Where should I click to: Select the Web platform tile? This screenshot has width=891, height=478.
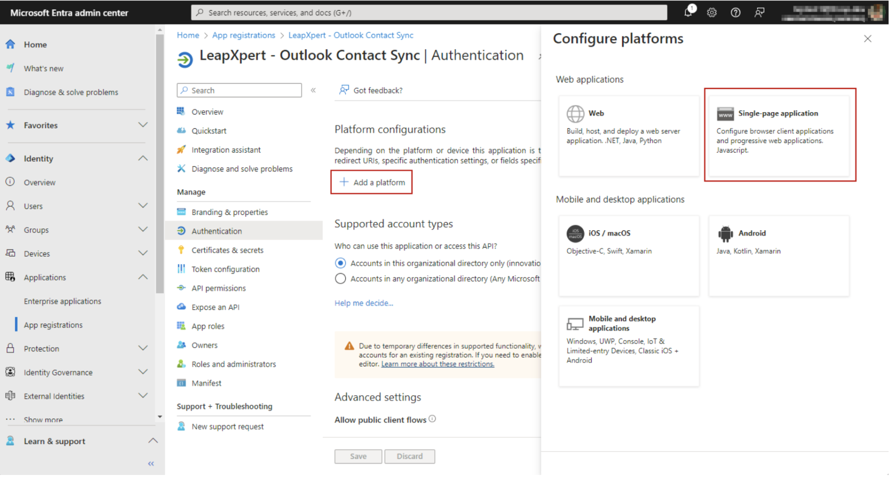[629, 136]
